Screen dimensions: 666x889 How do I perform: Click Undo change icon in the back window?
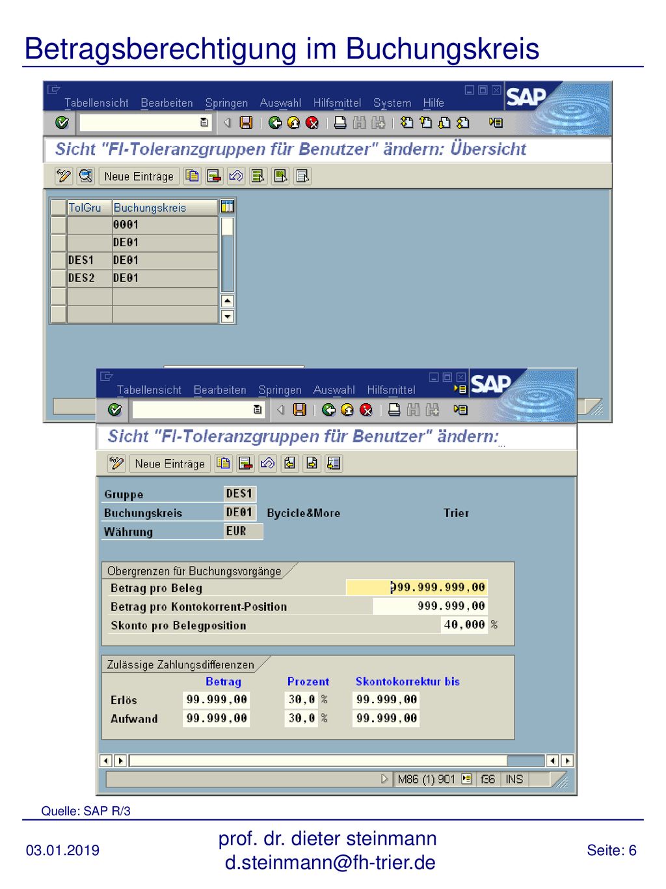[236, 176]
